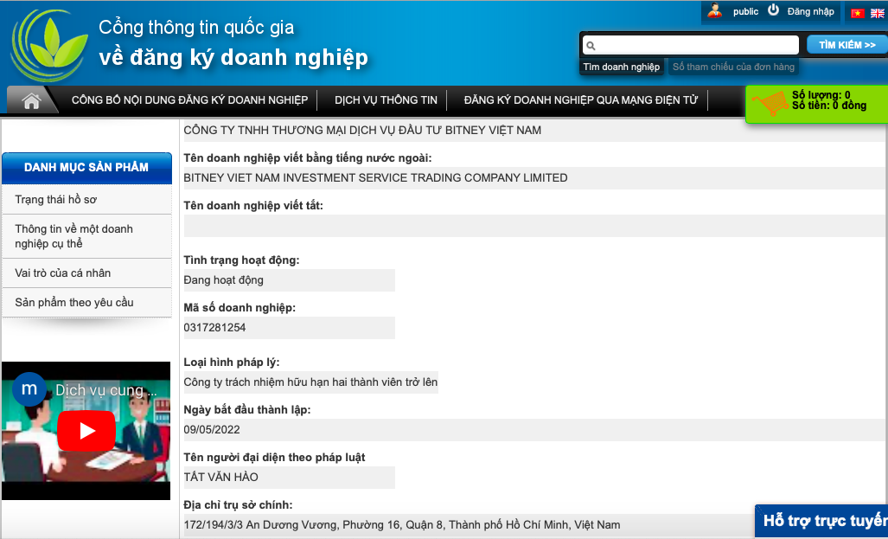The image size is (888, 539).
Task: Click the public user avatar icon
Action: [714, 11]
